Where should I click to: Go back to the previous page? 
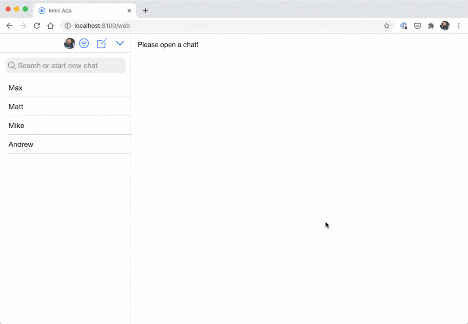pyautogui.click(x=10, y=26)
